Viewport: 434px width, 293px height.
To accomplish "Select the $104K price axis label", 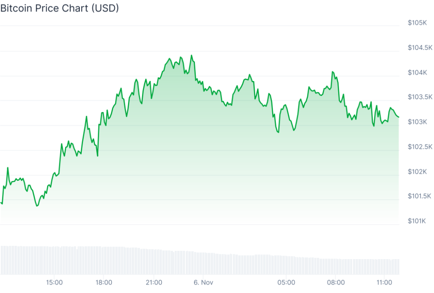I will click(417, 73).
